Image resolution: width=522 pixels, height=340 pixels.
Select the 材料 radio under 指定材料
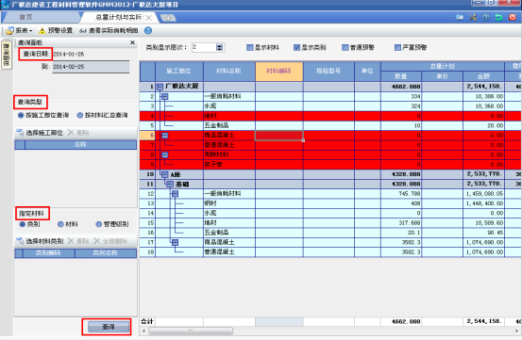pos(60,224)
